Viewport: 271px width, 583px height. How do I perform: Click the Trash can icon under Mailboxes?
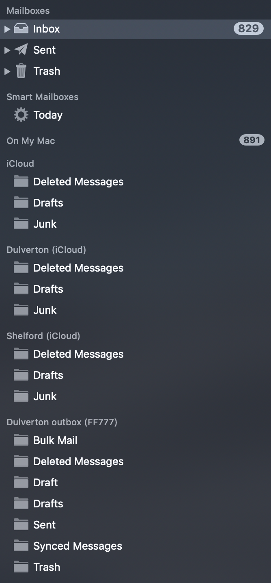pyautogui.click(x=21, y=71)
